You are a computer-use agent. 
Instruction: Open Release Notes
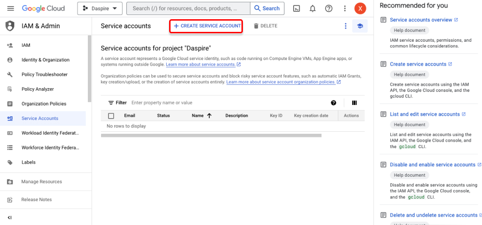37,200
